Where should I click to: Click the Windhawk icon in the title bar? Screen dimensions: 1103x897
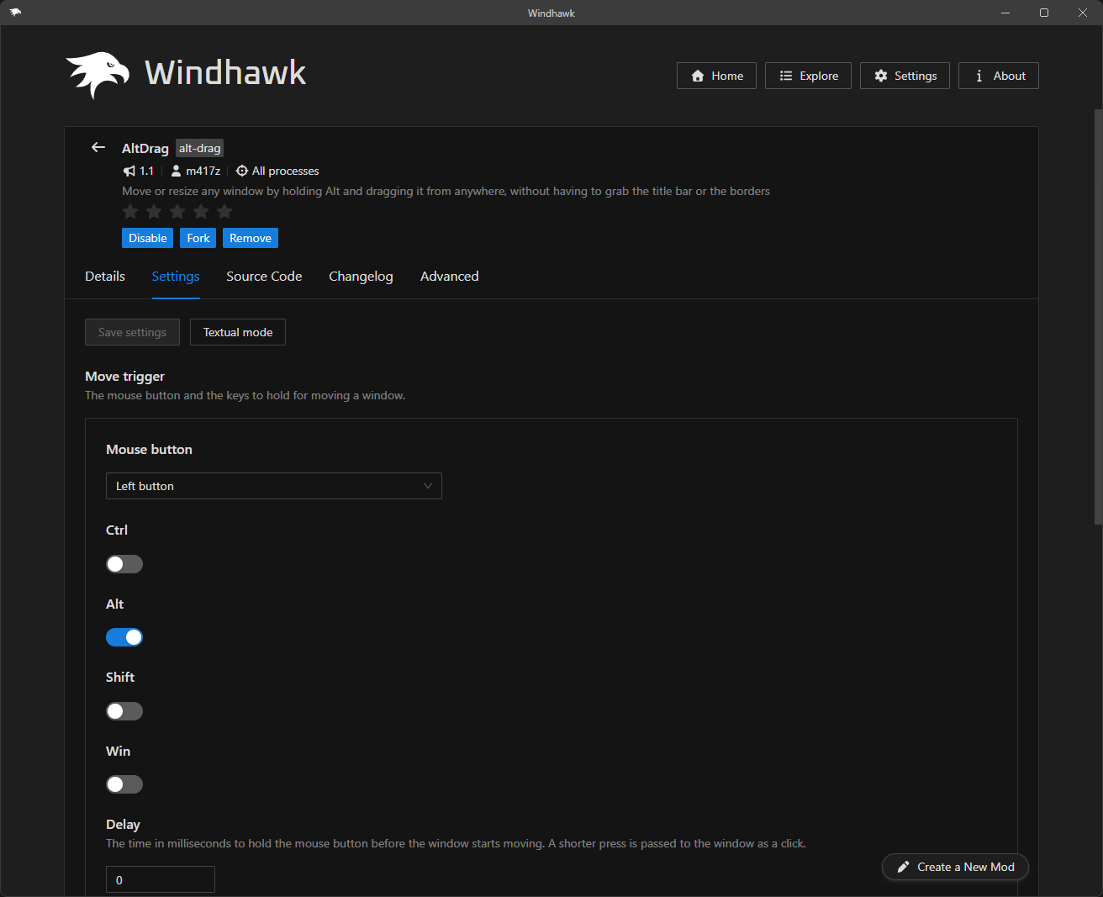(x=15, y=13)
